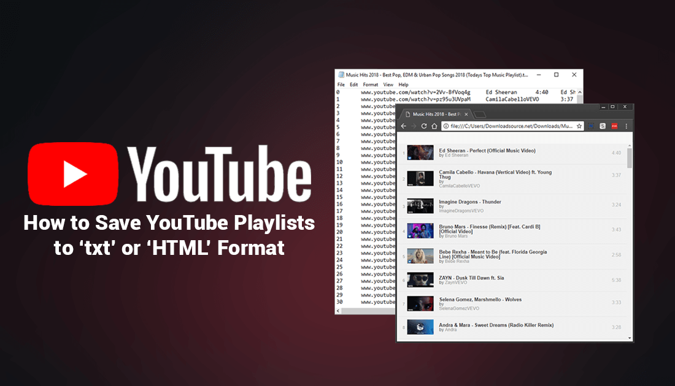Click the ZaynVEVO channel name

point(456,282)
